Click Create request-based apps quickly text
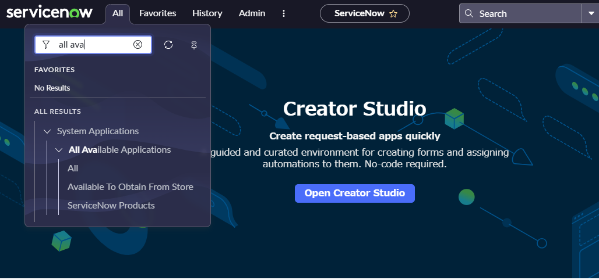Screen dimensions: 599x280 (354, 136)
